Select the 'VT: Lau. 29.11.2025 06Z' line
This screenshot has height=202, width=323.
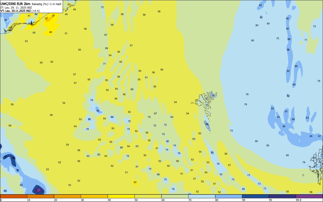click(x=16, y=11)
